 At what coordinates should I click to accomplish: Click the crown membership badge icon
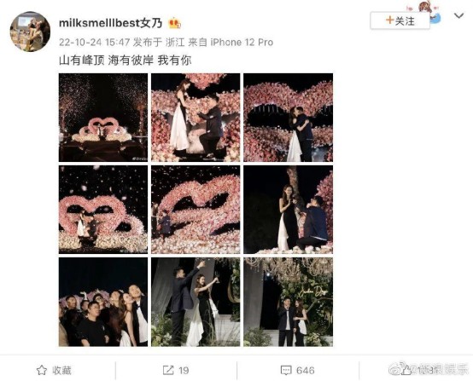(175, 23)
